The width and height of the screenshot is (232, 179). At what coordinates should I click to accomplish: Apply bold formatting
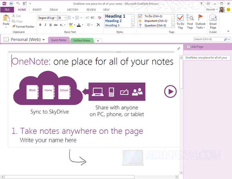(x=40, y=25)
